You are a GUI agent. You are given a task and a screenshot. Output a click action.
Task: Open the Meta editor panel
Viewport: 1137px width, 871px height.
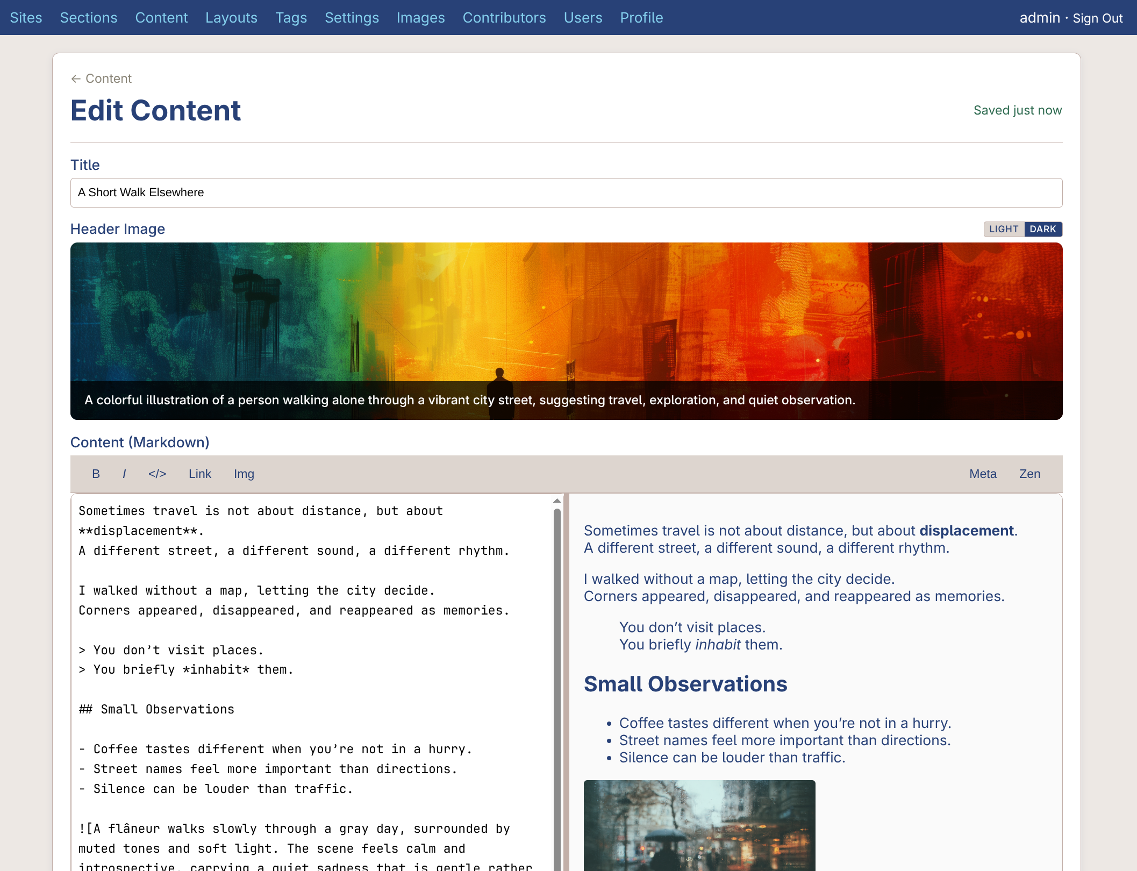(983, 474)
